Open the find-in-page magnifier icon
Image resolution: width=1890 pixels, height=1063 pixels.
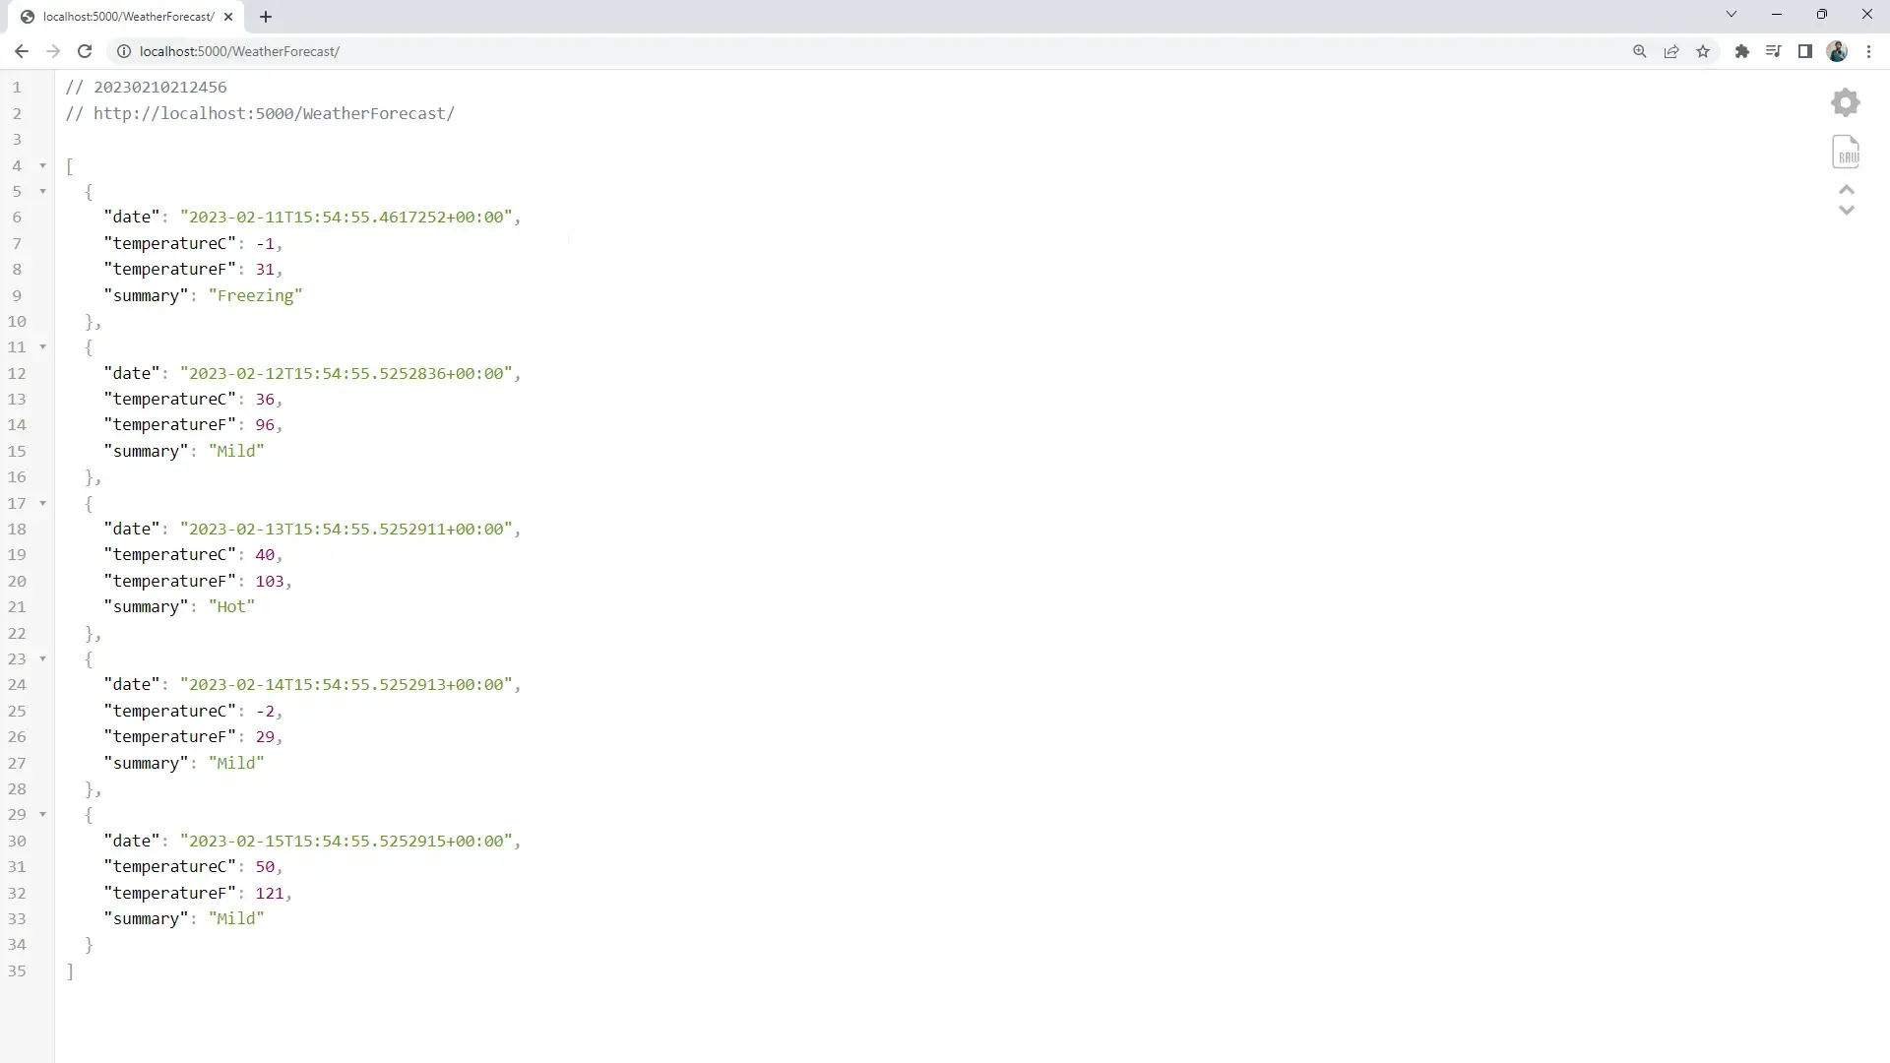point(1639,51)
